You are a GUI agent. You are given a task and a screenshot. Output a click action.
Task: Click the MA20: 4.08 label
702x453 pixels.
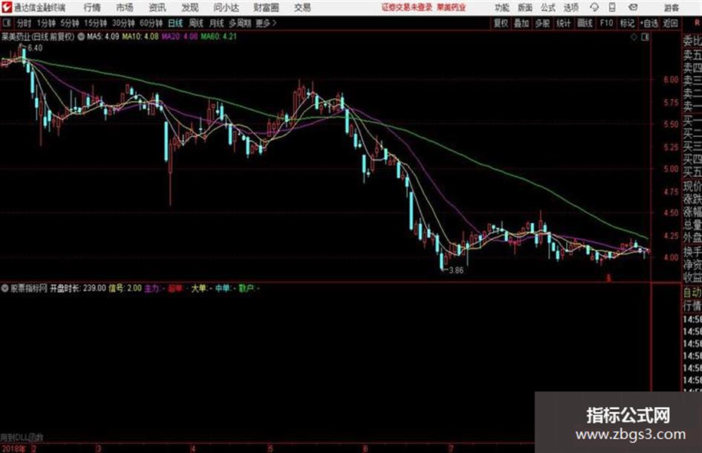tap(180, 36)
